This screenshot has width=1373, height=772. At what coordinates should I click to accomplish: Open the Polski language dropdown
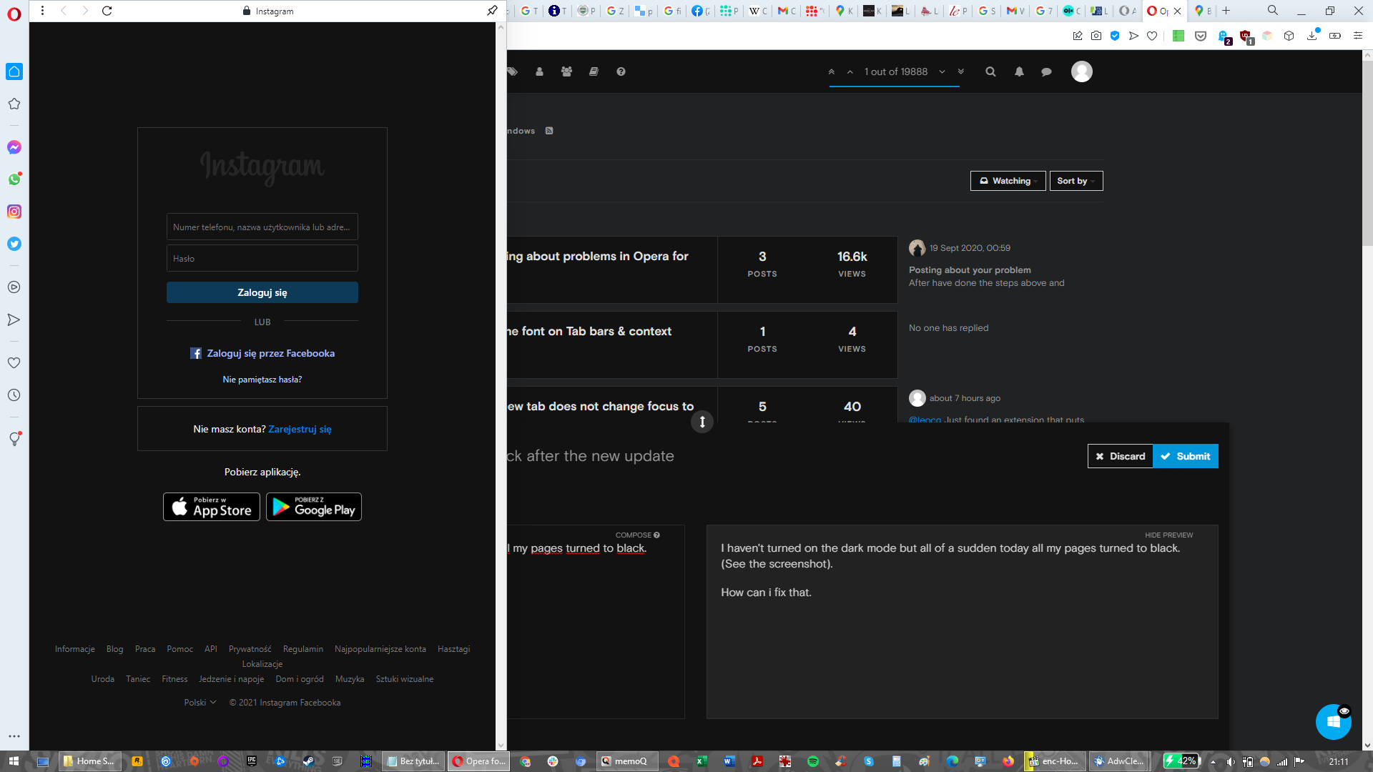(x=200, y=703)
